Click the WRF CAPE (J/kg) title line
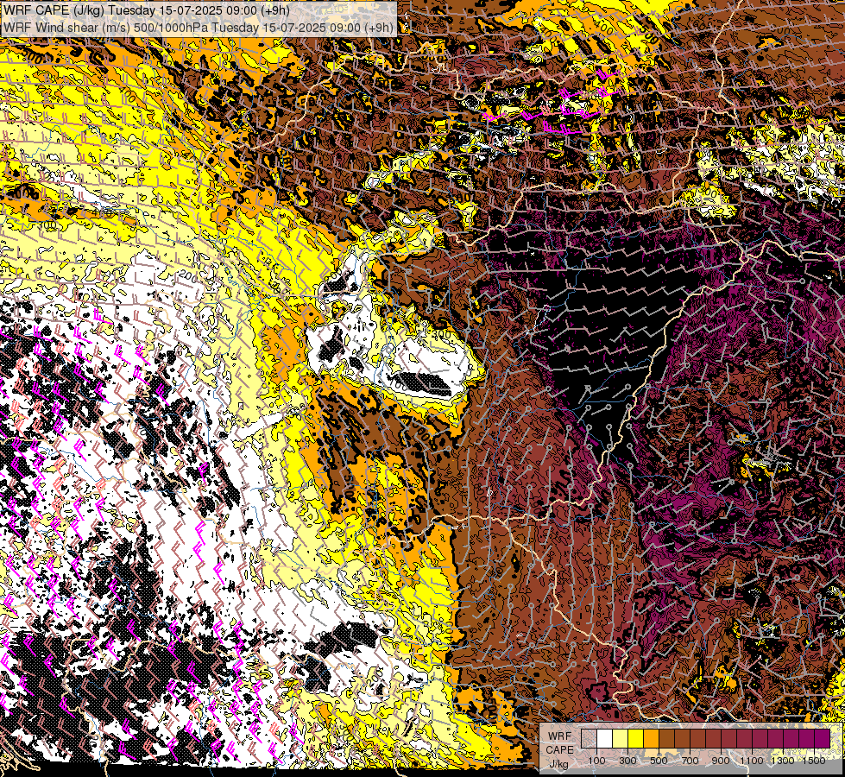The height and width of the screenshot is (777, 845). (147, 10)
